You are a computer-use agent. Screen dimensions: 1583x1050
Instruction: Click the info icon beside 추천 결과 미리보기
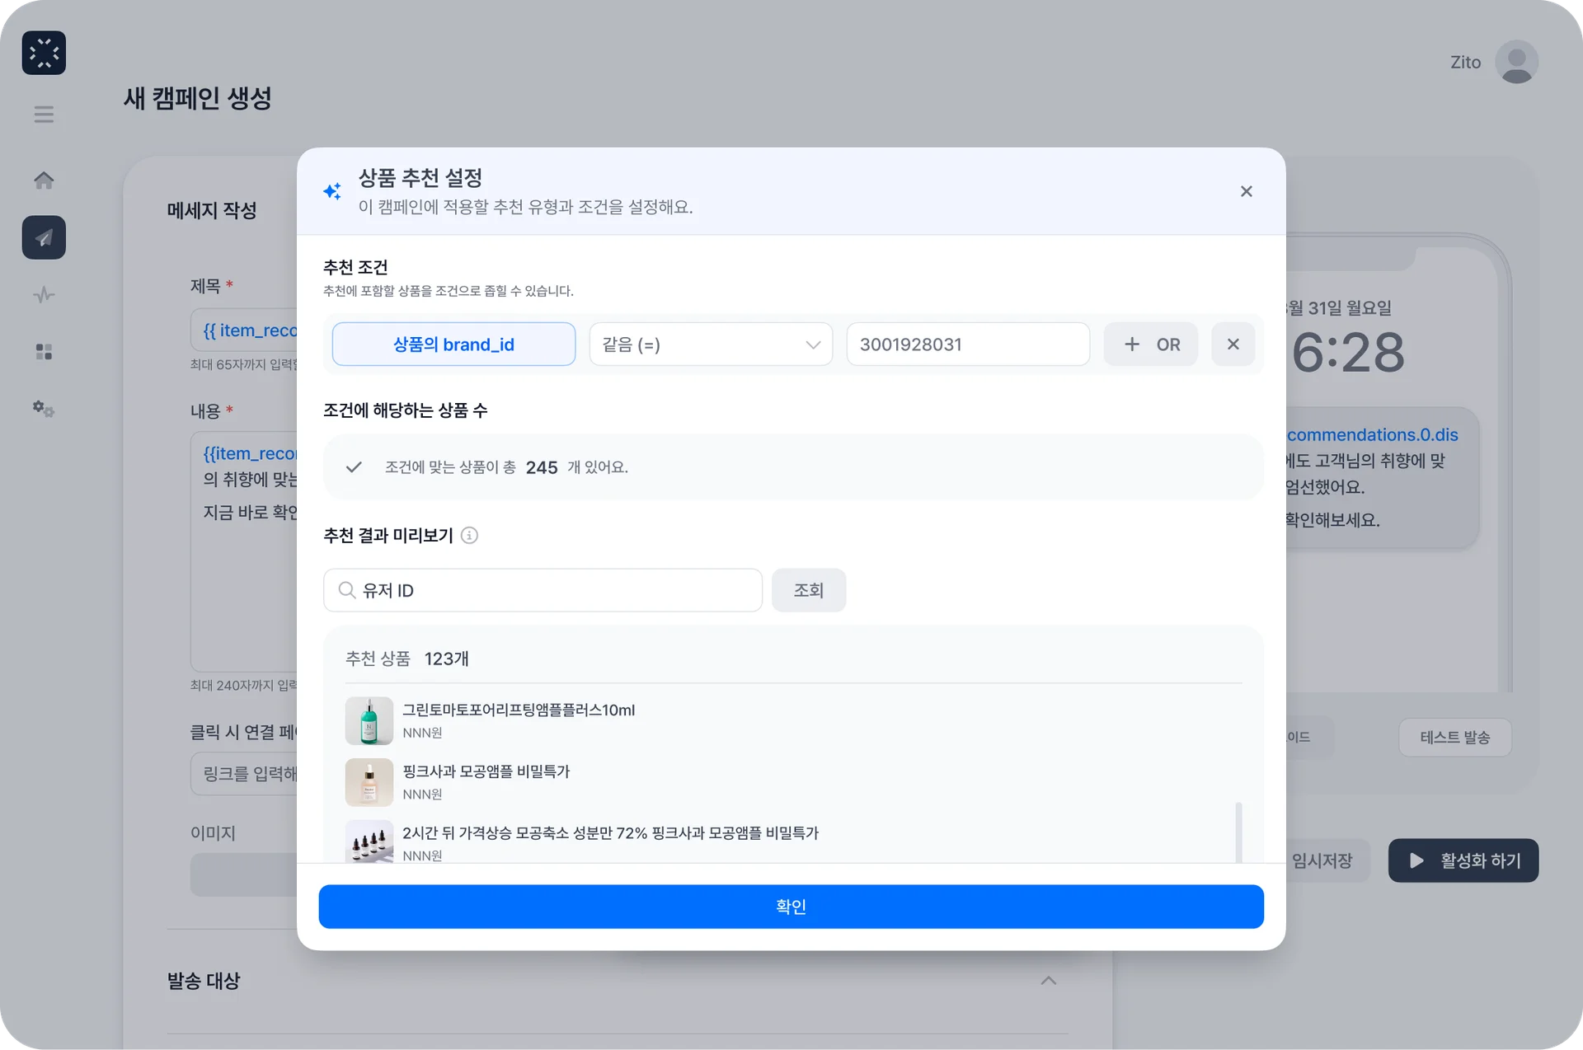469,536
